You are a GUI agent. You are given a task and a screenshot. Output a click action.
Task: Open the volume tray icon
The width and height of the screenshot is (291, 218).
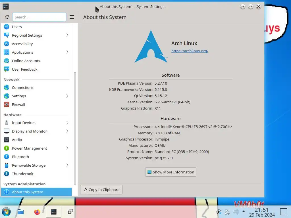coord(236,212)
